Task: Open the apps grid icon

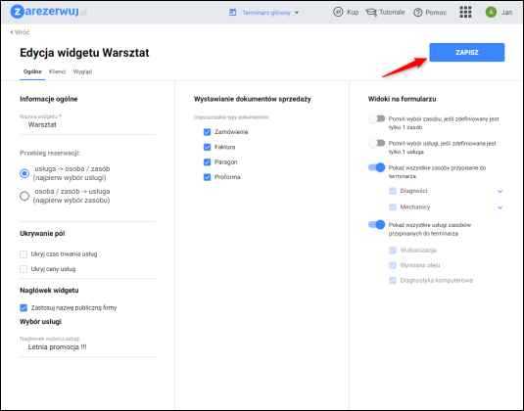Action: (x=465, y=13)
